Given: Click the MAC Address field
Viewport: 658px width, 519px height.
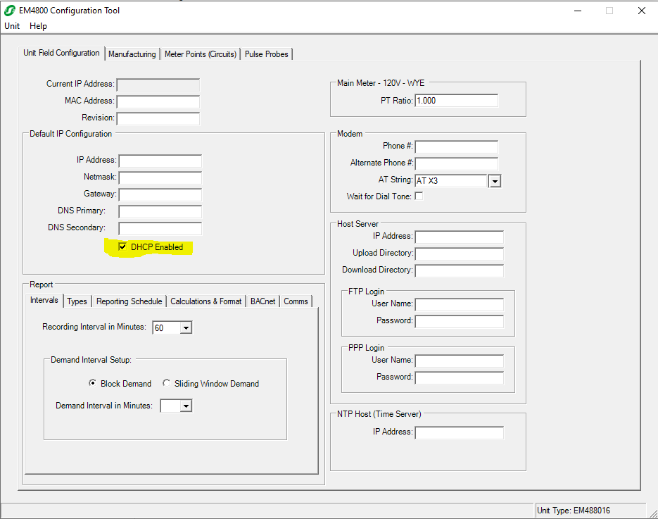Looking at the screenshot, I should (158, 101).
